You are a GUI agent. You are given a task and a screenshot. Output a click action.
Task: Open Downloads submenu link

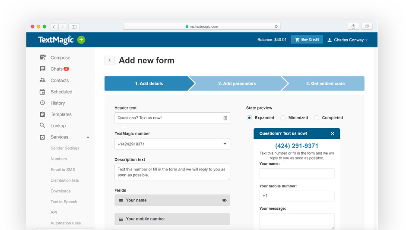[x=60, y=191]
